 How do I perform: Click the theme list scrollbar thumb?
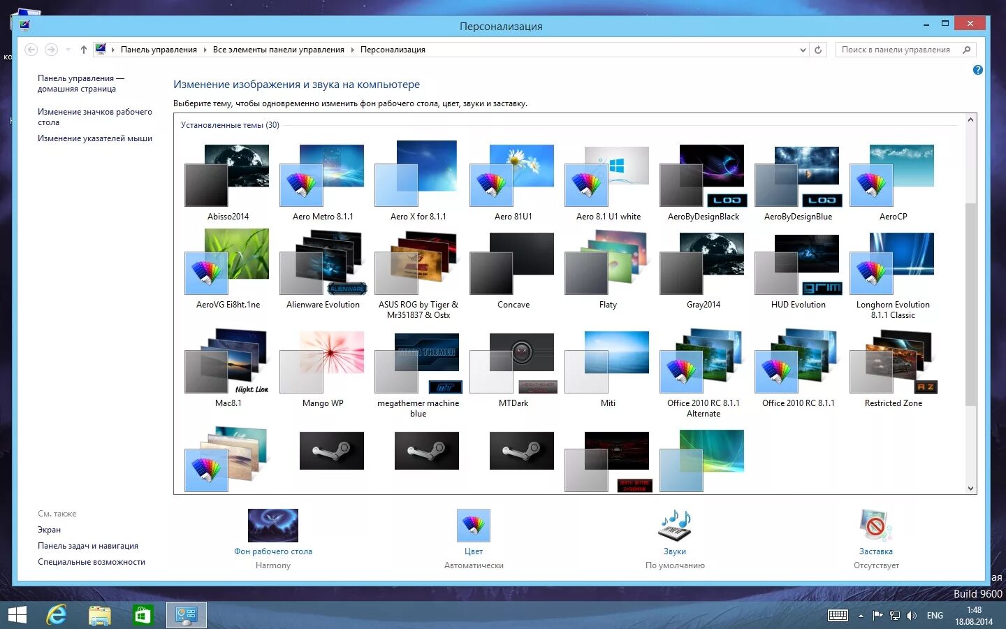[970, 304]
